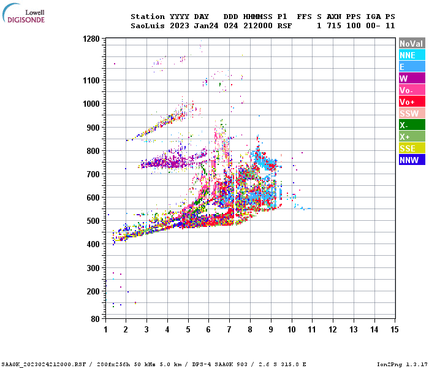
Task: Select the NNW blue legend swatch
Action: (412, 159)
